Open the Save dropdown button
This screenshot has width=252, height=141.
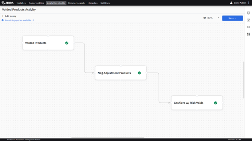click(x=232, y=18)
